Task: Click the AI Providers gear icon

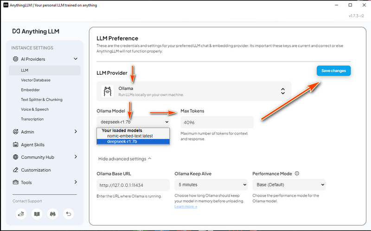Action: pos(15,59)
